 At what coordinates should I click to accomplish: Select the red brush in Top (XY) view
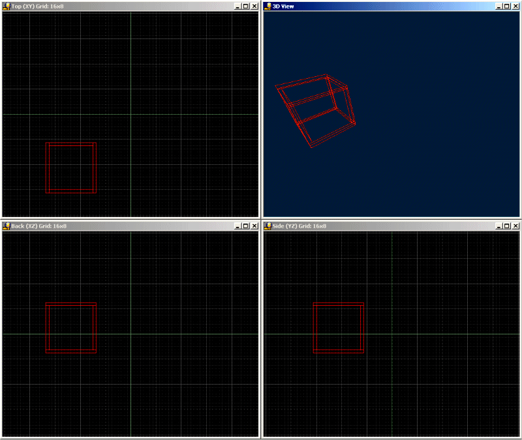click(x=71, y=168)
